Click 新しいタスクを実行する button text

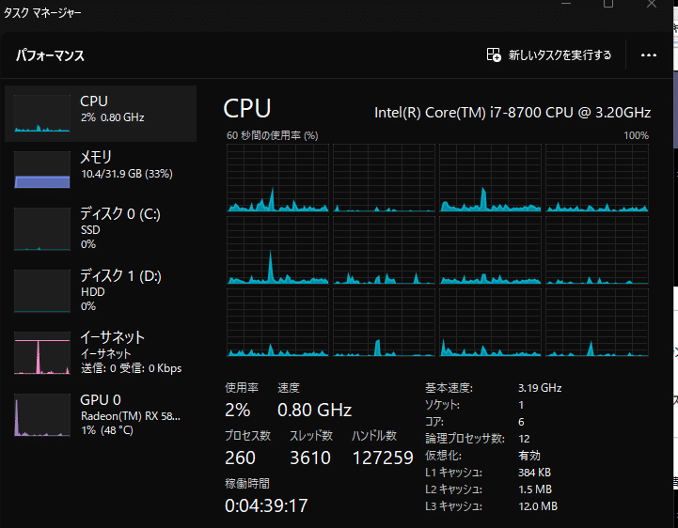[x=560, y=55]
